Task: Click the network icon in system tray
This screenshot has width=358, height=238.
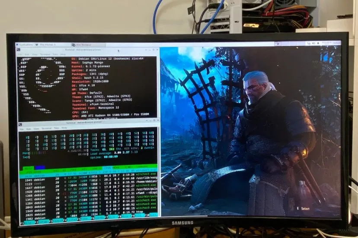Action: pos(309,43)
